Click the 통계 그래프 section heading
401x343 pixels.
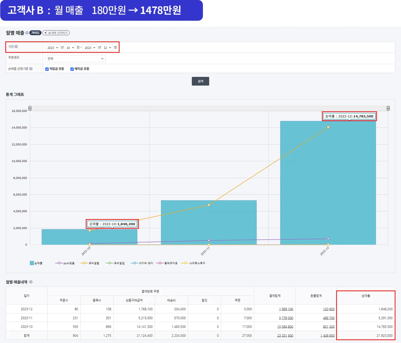[15, 94]
